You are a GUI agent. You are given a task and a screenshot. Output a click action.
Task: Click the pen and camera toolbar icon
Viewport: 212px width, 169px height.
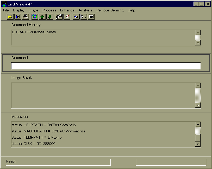76,17
